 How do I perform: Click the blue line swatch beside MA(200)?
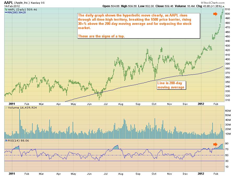6,13
